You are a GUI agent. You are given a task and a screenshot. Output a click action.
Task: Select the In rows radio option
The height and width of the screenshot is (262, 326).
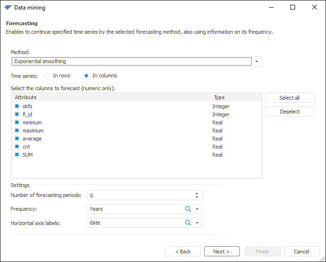coord(47,75)
